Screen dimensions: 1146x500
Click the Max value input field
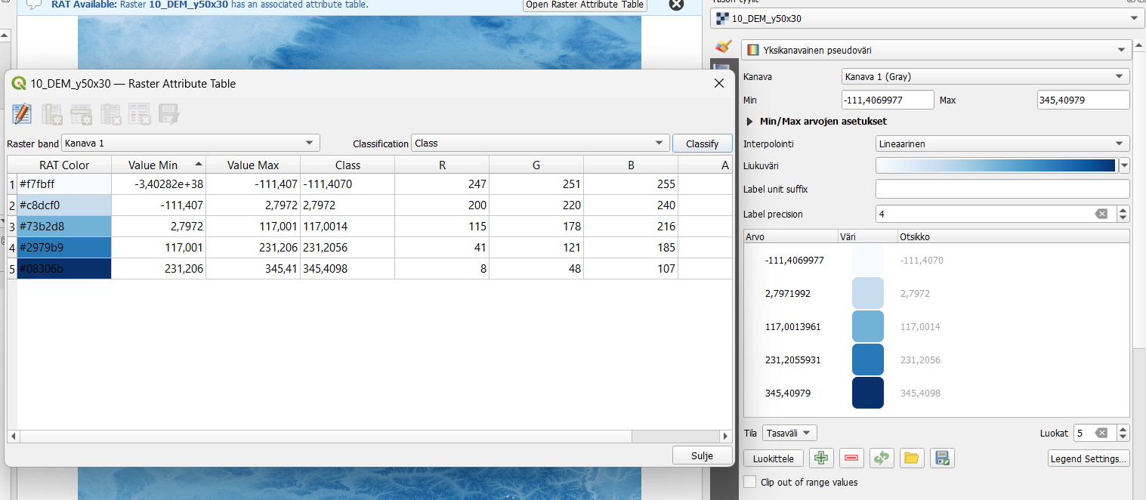click(1083, 100)
